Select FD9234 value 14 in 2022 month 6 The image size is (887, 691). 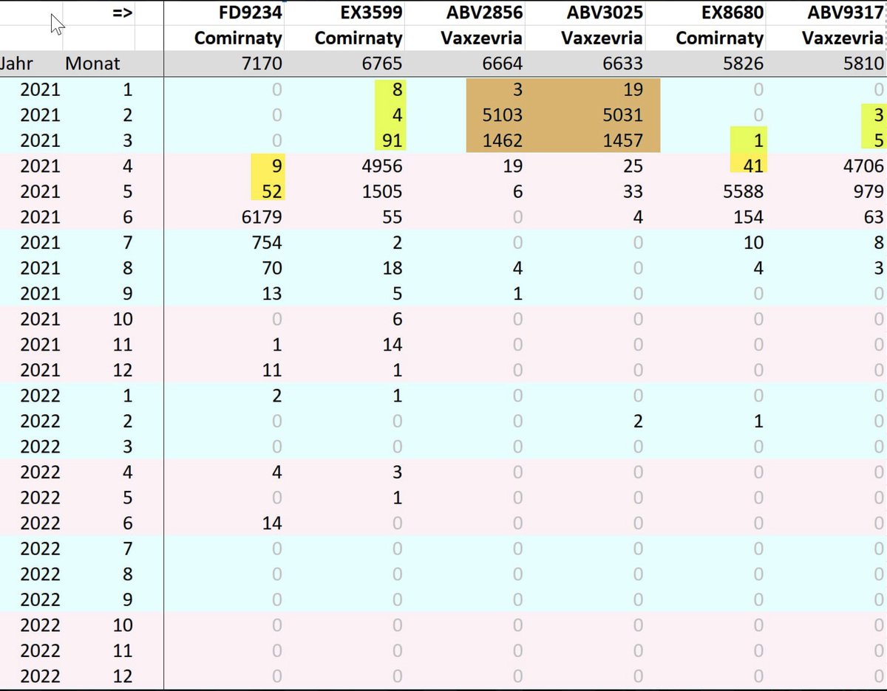point(272,523)
